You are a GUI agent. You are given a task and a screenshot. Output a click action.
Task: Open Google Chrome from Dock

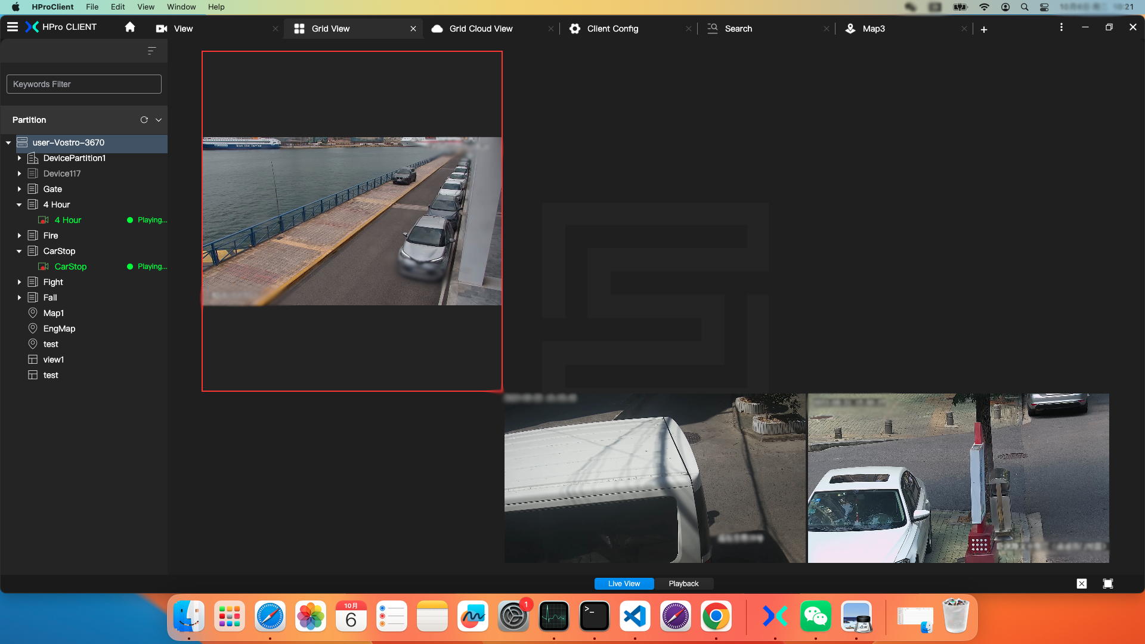point(716,616)
